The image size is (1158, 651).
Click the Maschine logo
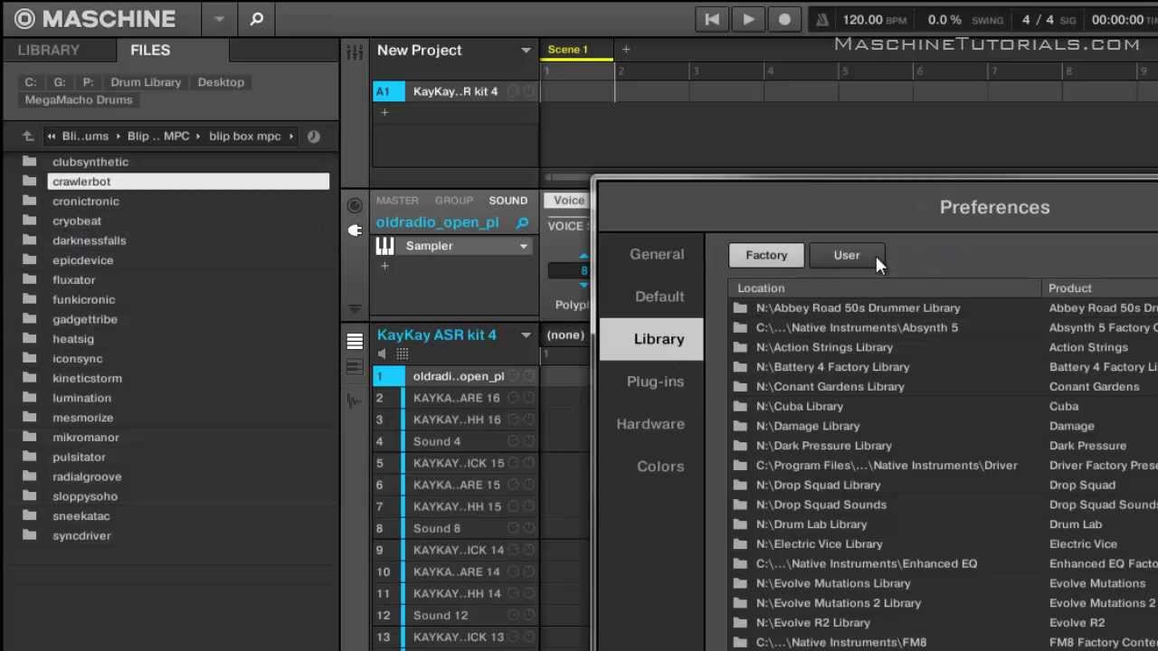coord(95,18)
